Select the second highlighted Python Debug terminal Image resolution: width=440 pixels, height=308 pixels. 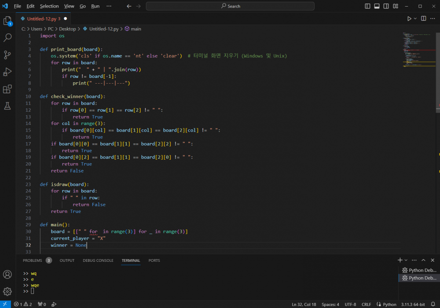419,278
